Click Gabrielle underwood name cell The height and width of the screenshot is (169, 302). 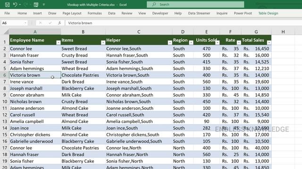[x=35, y=141]
